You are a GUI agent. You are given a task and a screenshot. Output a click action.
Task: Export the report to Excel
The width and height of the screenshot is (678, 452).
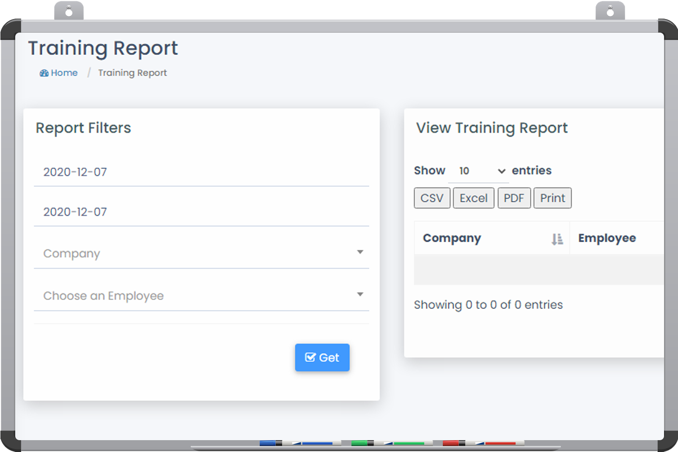pos(473,198)
